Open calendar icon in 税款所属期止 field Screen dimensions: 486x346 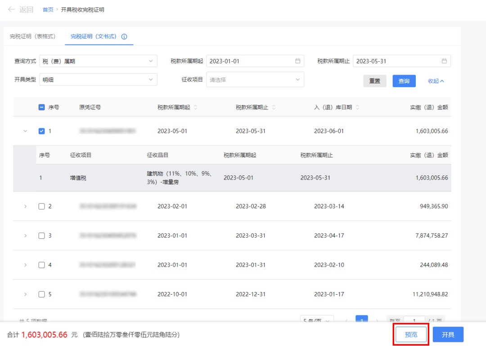point(444,61)
